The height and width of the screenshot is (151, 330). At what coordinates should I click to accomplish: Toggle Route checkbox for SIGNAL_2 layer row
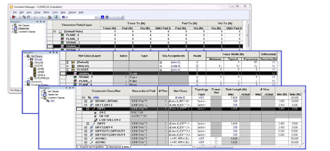point(197,77)
